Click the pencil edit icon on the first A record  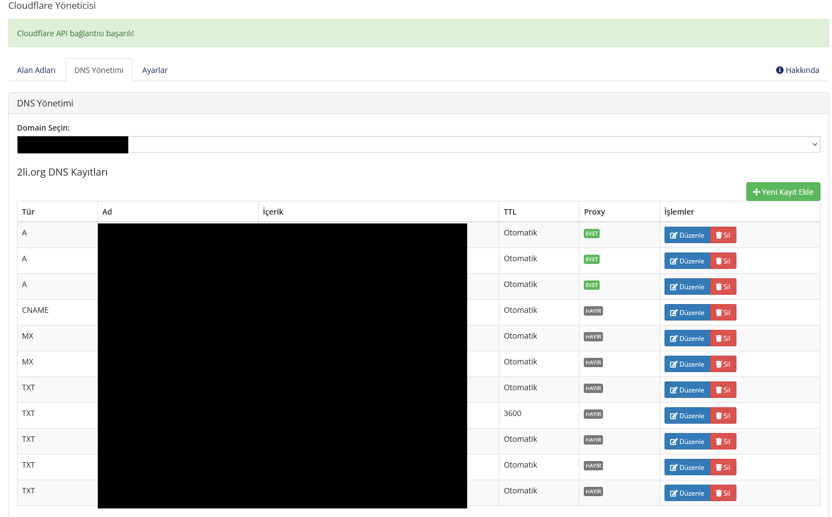[x=673, y=234]
